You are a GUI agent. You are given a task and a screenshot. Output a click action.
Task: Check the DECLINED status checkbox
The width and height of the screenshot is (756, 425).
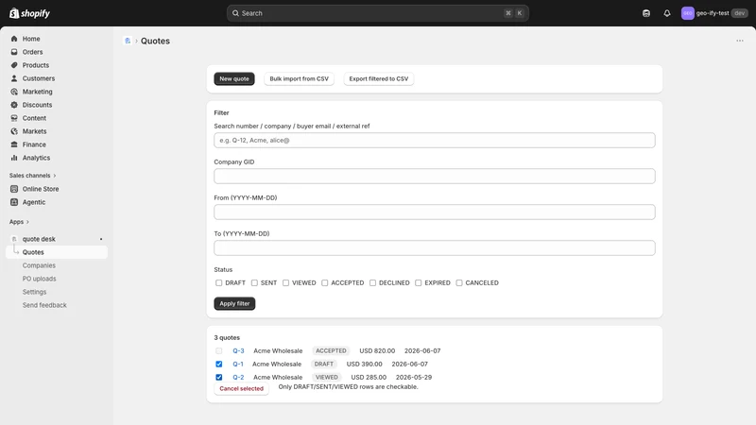372,282
